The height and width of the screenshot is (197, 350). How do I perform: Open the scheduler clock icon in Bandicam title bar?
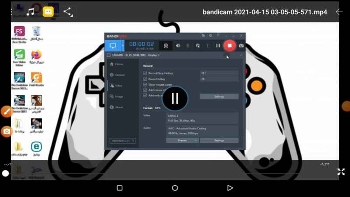click(x=210, y=36)
